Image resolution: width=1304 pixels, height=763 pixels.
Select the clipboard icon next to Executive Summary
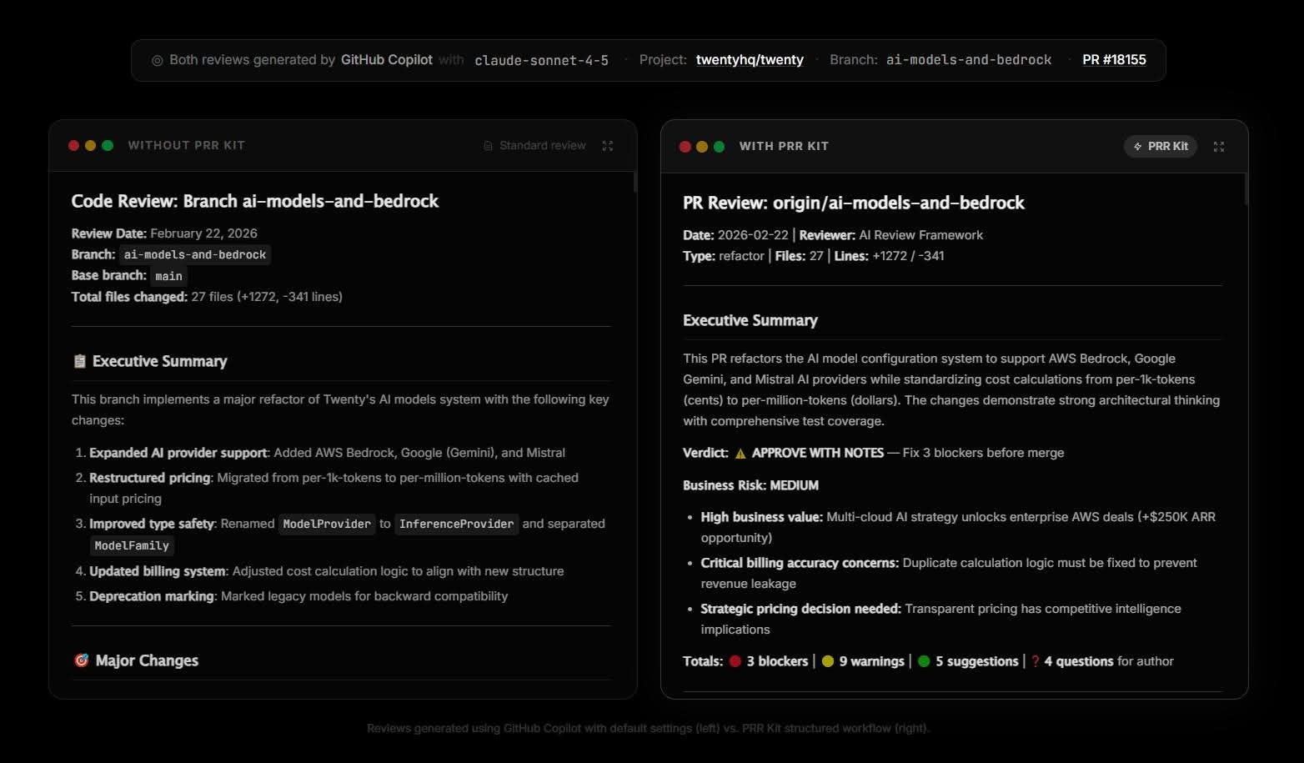(79, 360)
